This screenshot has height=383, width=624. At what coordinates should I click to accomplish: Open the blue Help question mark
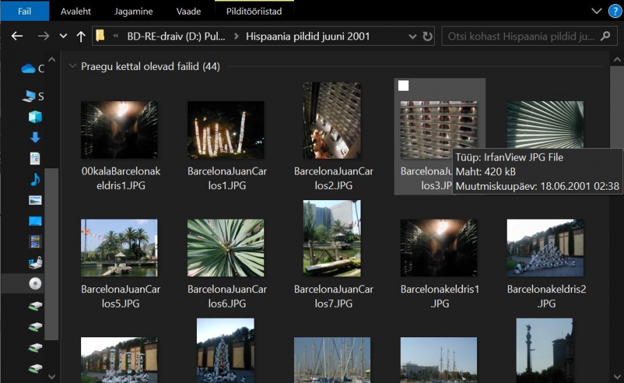[x=615, y=11]
